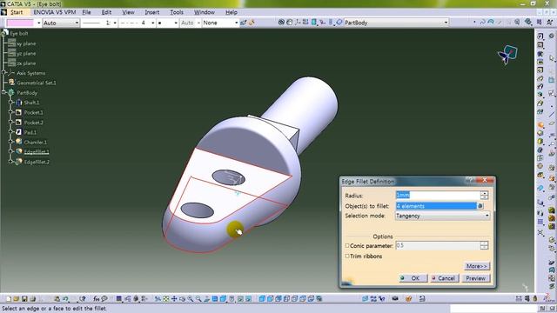This screenshot has height=313, width=557.
Task: Select Pad.1 in the specification tree
Action: [x=30, y=132]
